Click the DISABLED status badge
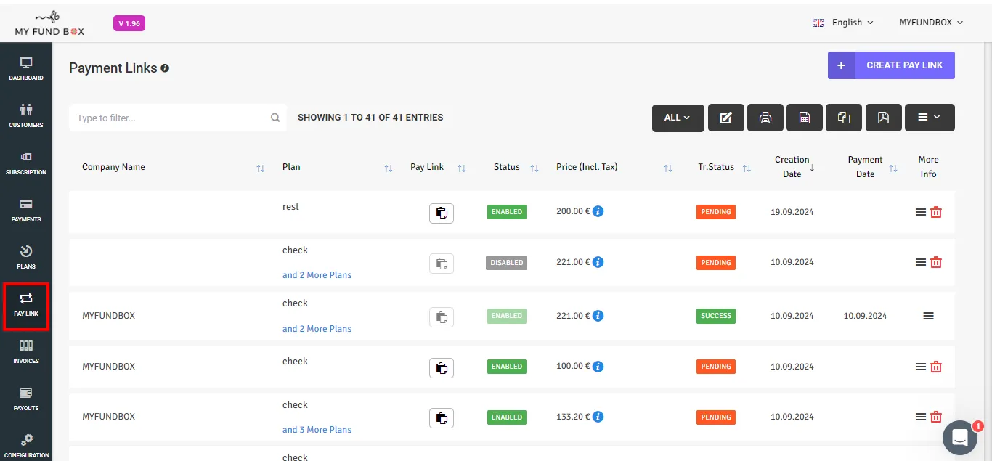Image resolution: width=992 pixels, height=461 pixels. (x=506, y=263)
